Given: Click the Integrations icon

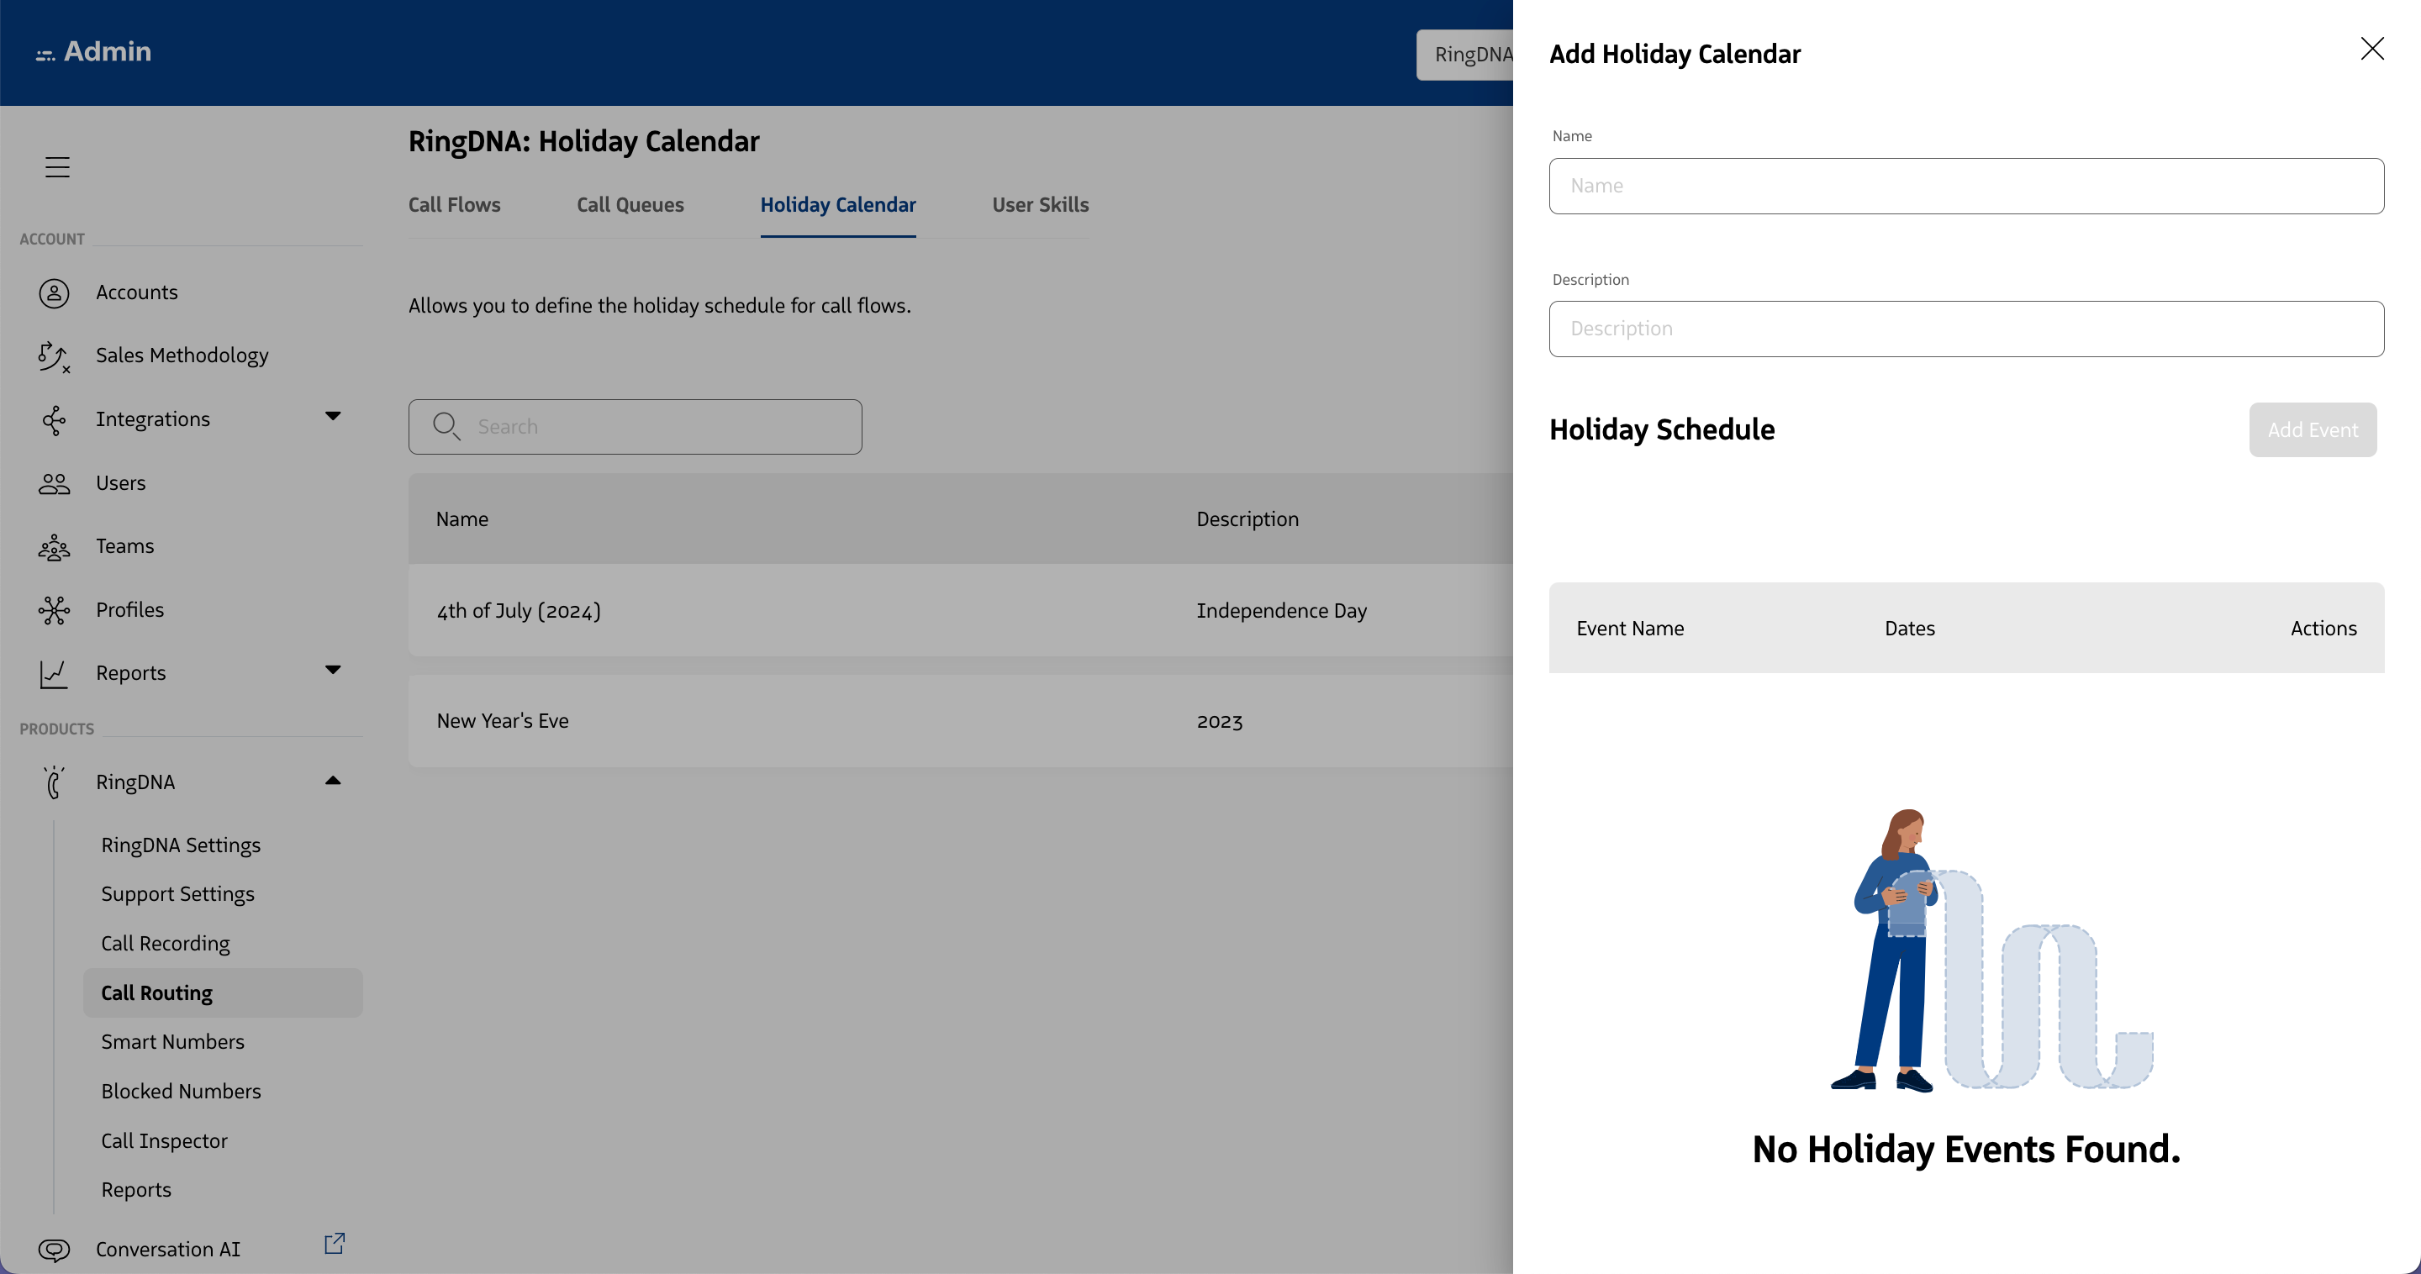Looking at the screenshot, I should pyautogui.click(x=54, y=420).
